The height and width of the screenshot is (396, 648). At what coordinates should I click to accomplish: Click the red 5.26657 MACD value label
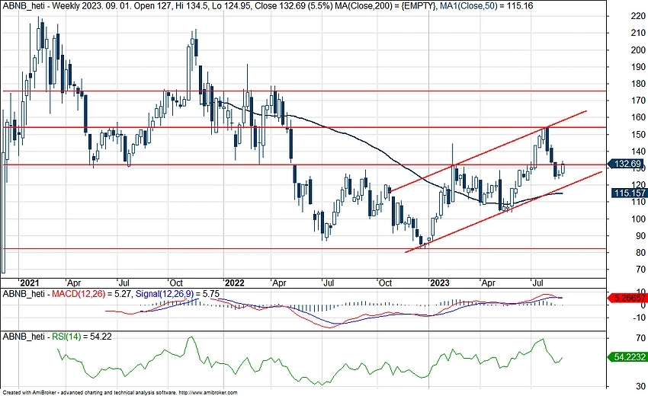pyautogui.click(x=627, y=298)
